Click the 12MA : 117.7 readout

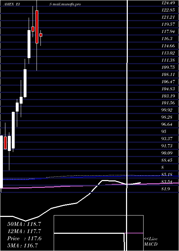tap(24, 231)
